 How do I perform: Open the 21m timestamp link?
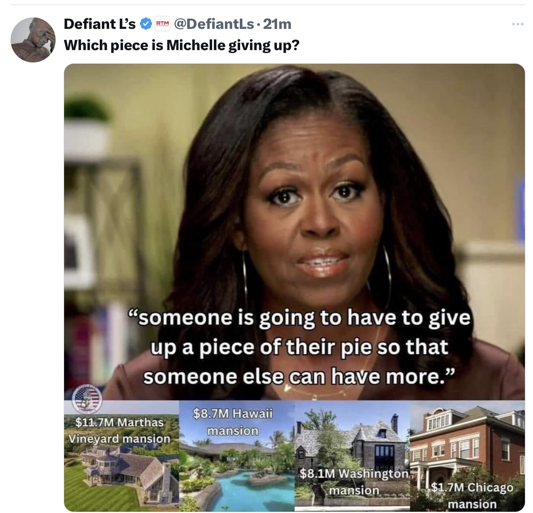click(277, 24)
